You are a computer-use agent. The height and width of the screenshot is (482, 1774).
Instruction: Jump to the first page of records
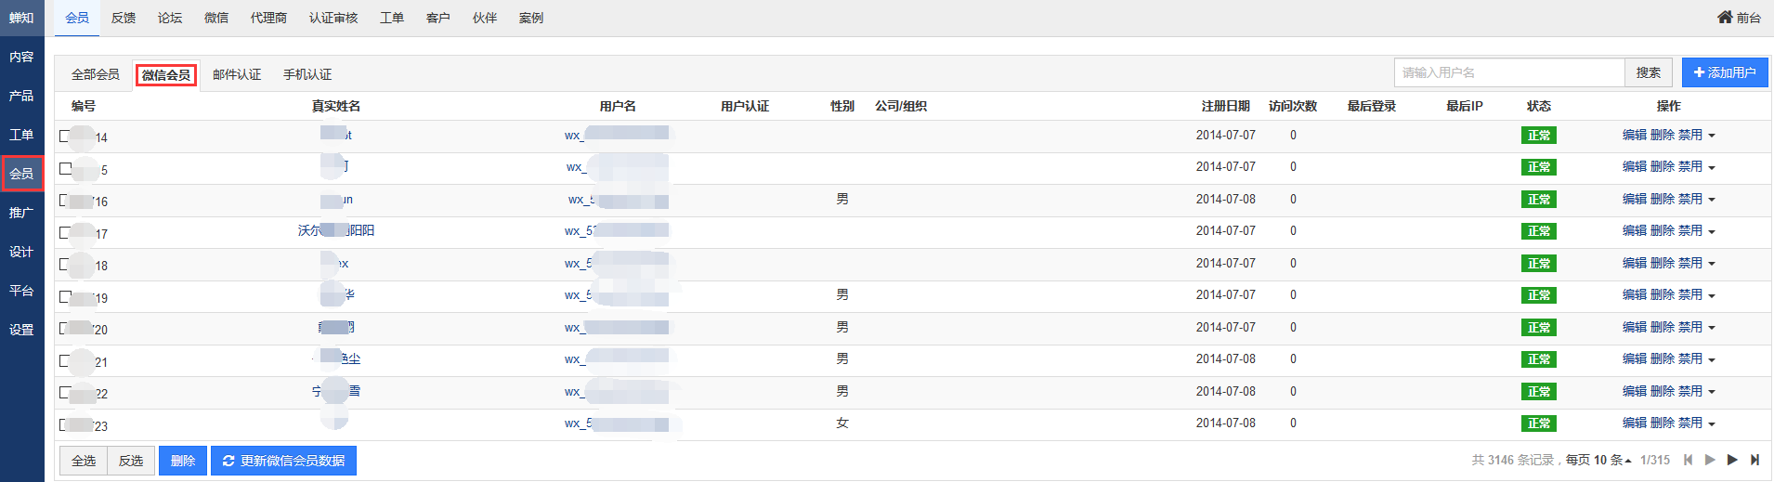(1688, 460)
